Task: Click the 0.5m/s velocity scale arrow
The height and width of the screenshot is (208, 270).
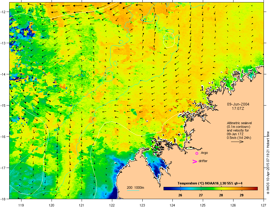Action: point(237,142)
